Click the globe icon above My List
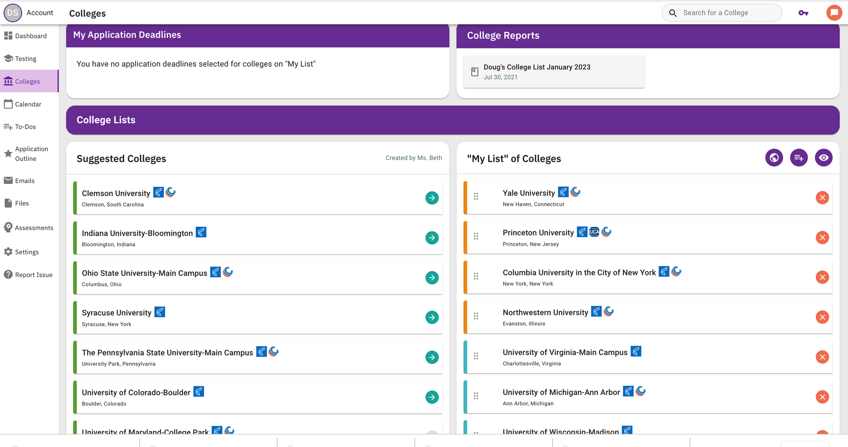 point(774,158)
